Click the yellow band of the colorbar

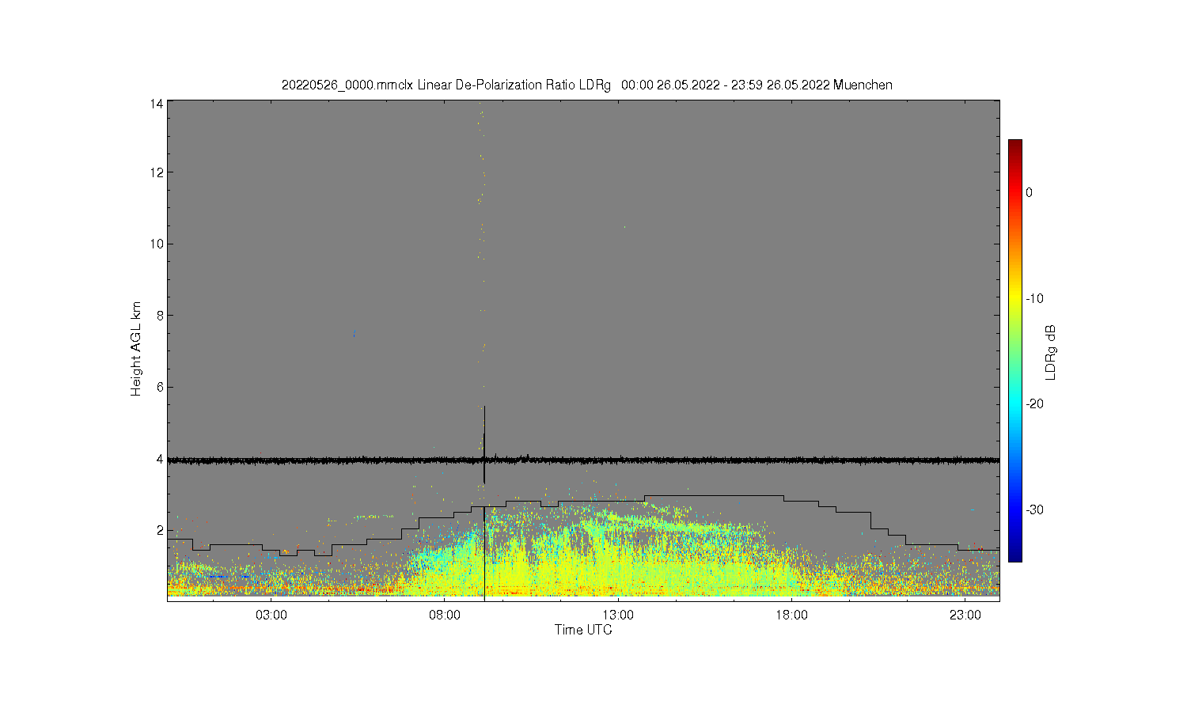[x=1014, y=298]
